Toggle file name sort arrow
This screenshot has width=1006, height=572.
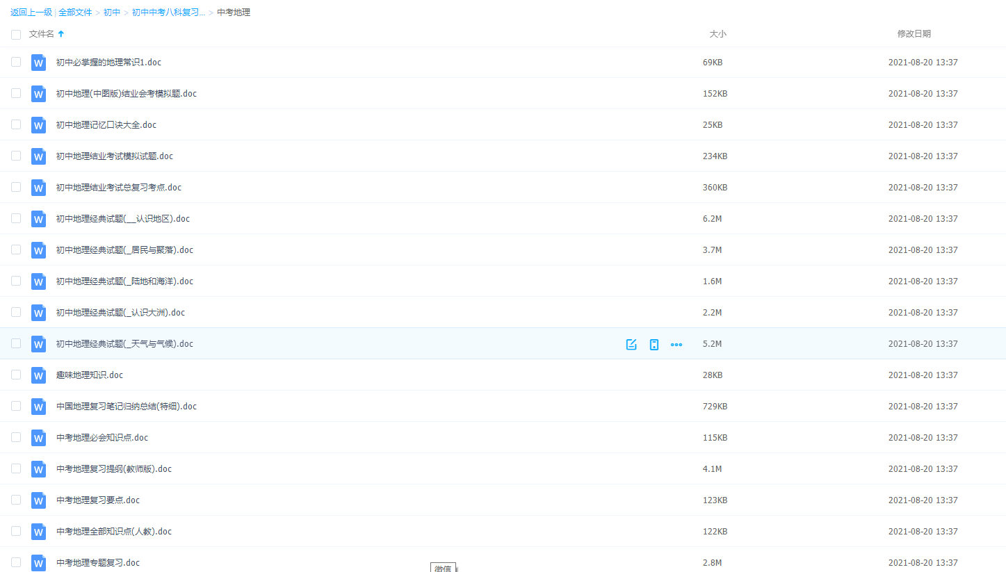click(x=61, y=34)
